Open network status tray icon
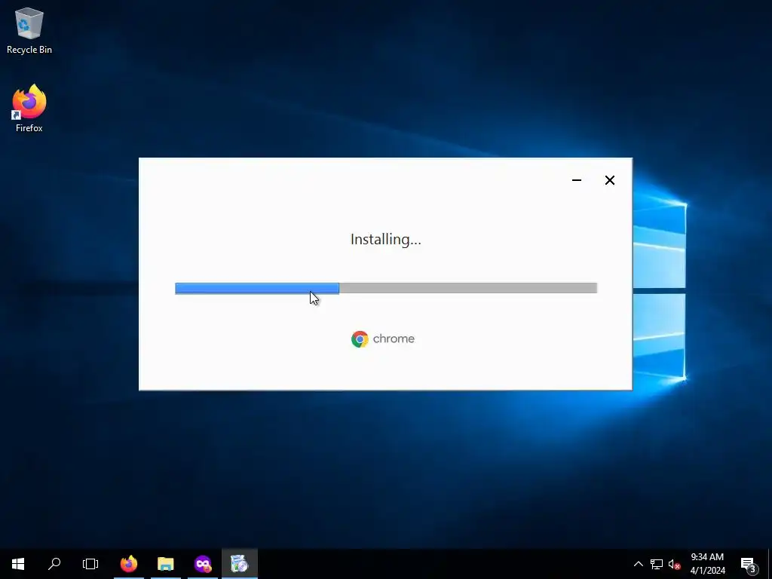 (x=657, y=564)
